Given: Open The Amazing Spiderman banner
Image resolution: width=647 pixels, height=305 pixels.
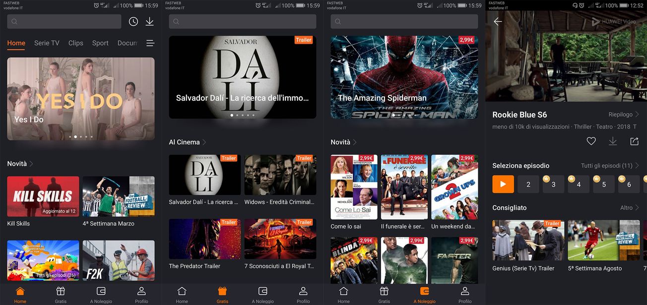Looking at the screenshot, I should [404, 77].
